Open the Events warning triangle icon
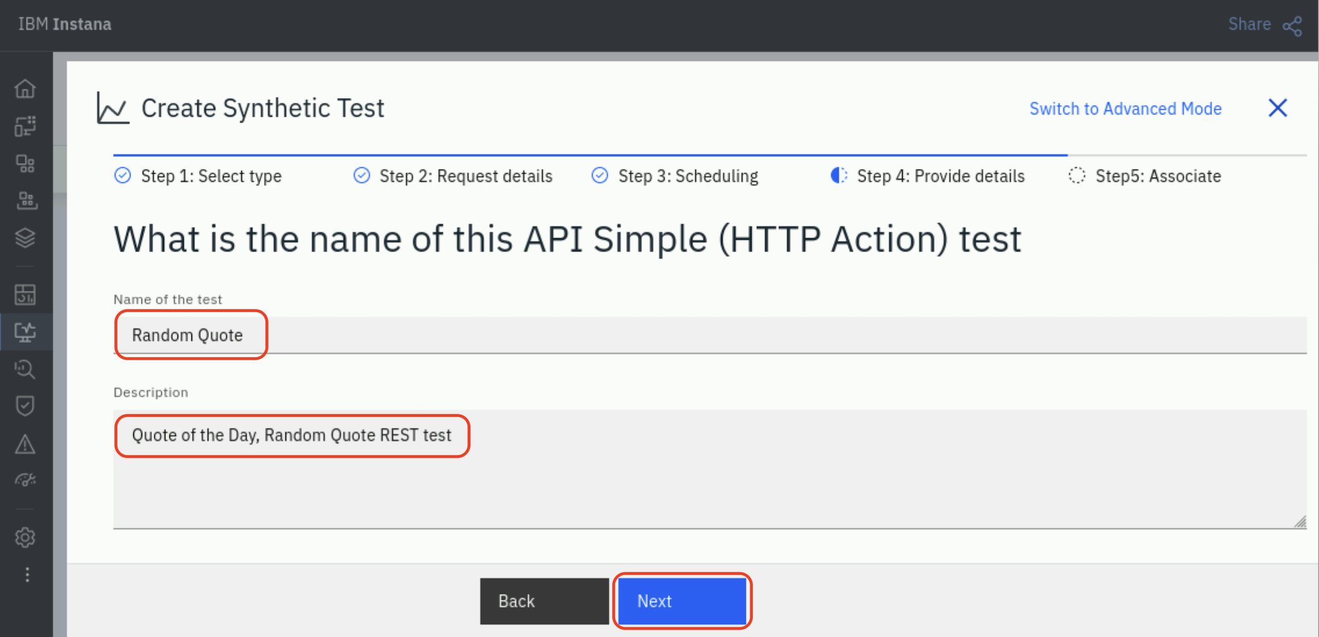This screenshot has width=1319, height=637. [x=25, y=444]
